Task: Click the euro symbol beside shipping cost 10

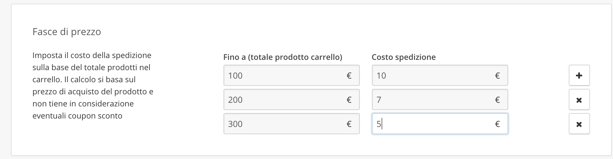Action: pyautogui.click(x=497, y=76)
